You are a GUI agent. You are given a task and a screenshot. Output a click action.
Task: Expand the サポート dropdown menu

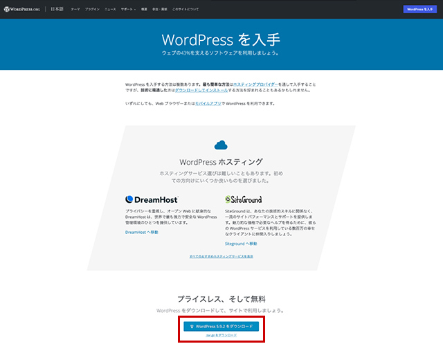point(128,10)
